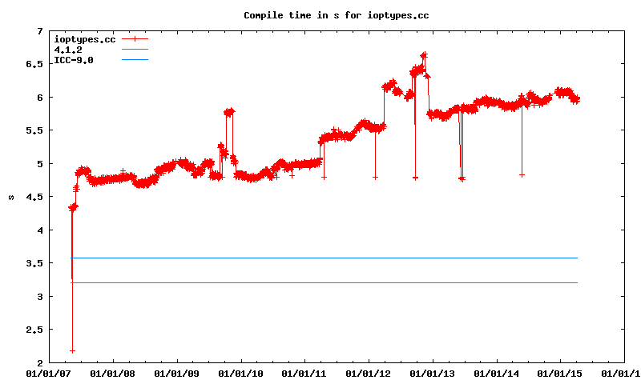Image resolution: width=641 pixels, height=384 pixels.
Task: Select the 01/01/14 date tick label
Action: click(x=497, y=373)
